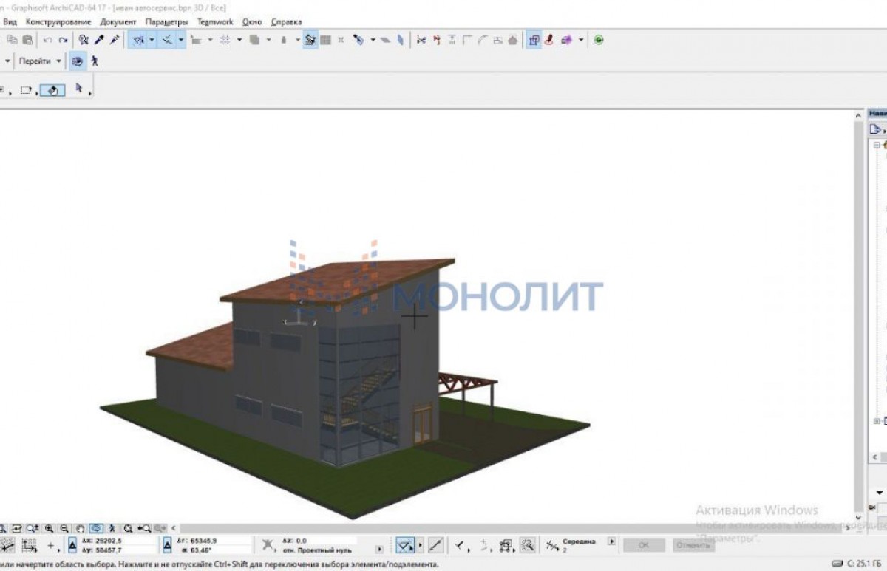Image resolution: width=887 pixels, height=571 pixels.
Task: Expand arrow beside отн. Проектный нуль
Action: click(379, 550)
